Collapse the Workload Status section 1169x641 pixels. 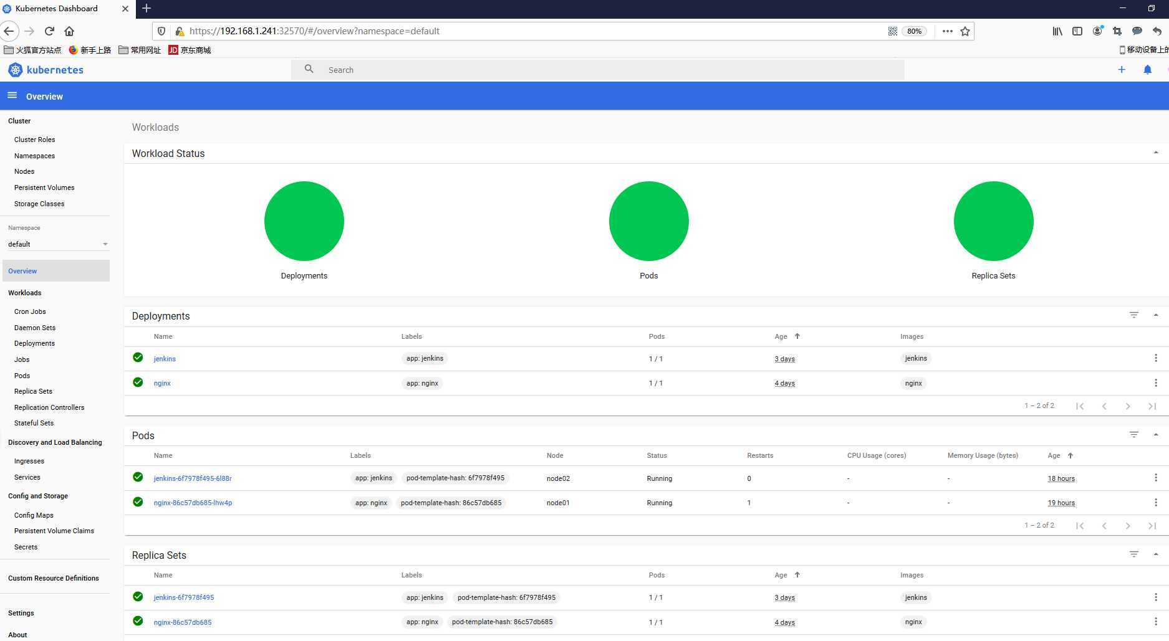(1155, 153)
